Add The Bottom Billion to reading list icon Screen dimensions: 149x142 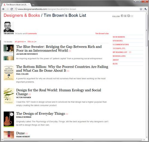[x=68, y=71]
